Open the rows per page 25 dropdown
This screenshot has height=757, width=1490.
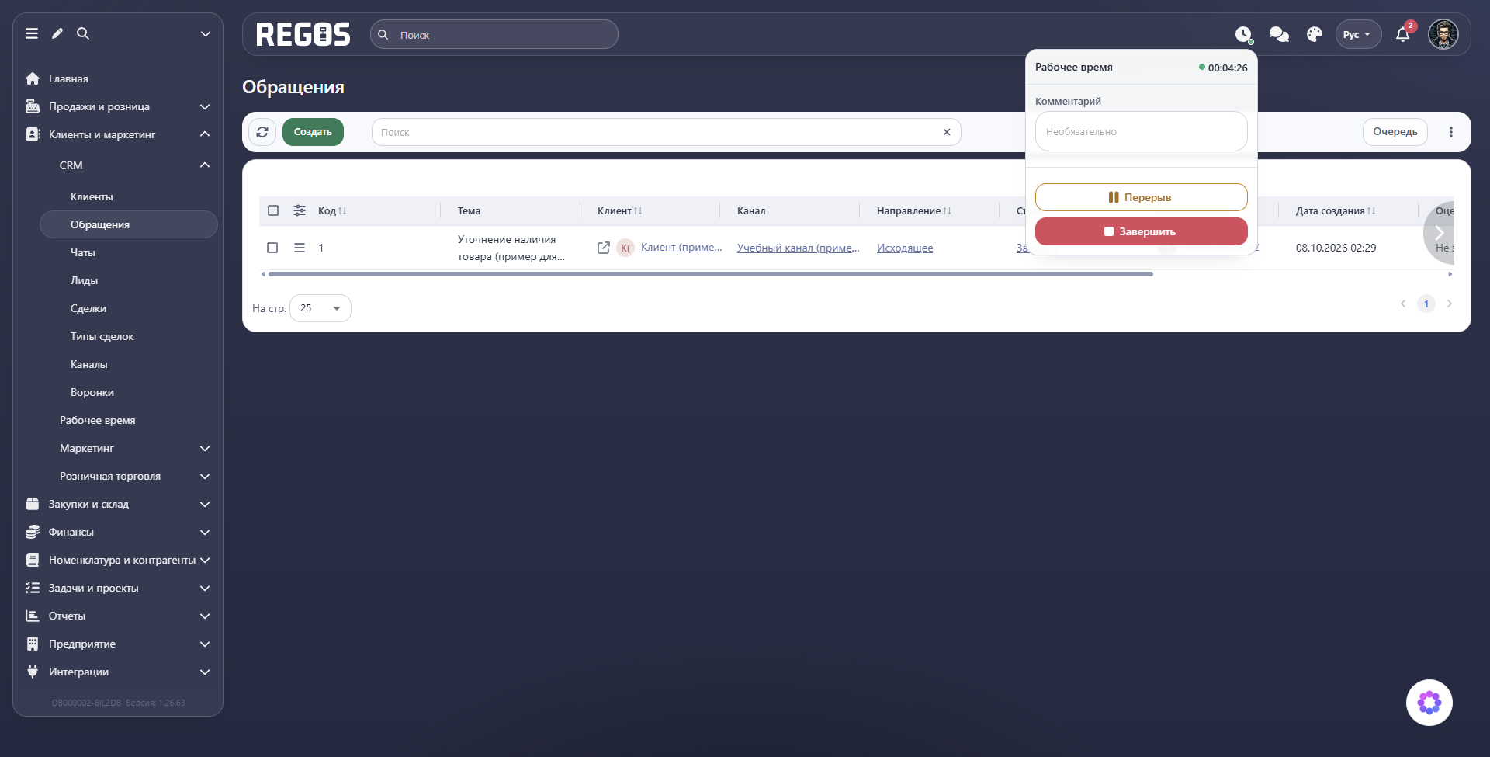[321, 308]
